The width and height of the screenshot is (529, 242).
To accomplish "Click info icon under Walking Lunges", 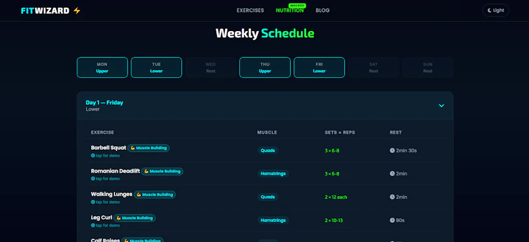I will pyautogui.click(x=93, y=202).
